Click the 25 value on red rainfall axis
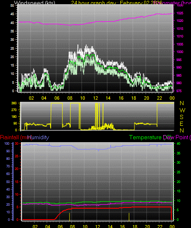 tap(17, 156)
